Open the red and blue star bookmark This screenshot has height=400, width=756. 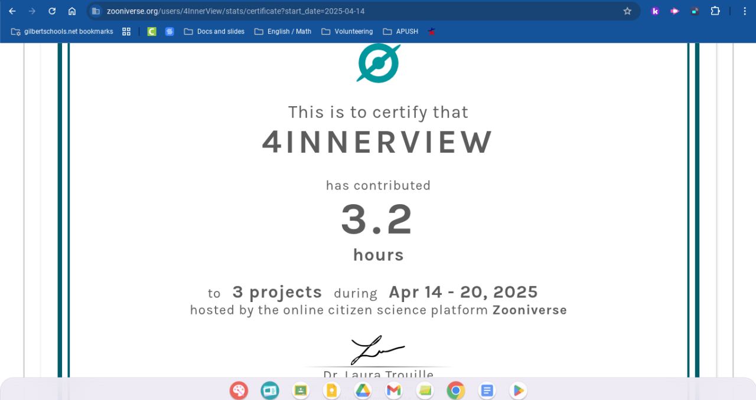point(432,31)
